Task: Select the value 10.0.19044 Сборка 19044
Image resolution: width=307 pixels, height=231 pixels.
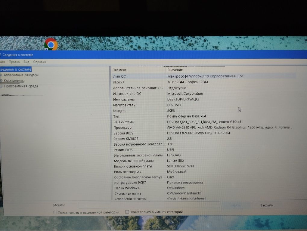Action: tap(188, 82)
